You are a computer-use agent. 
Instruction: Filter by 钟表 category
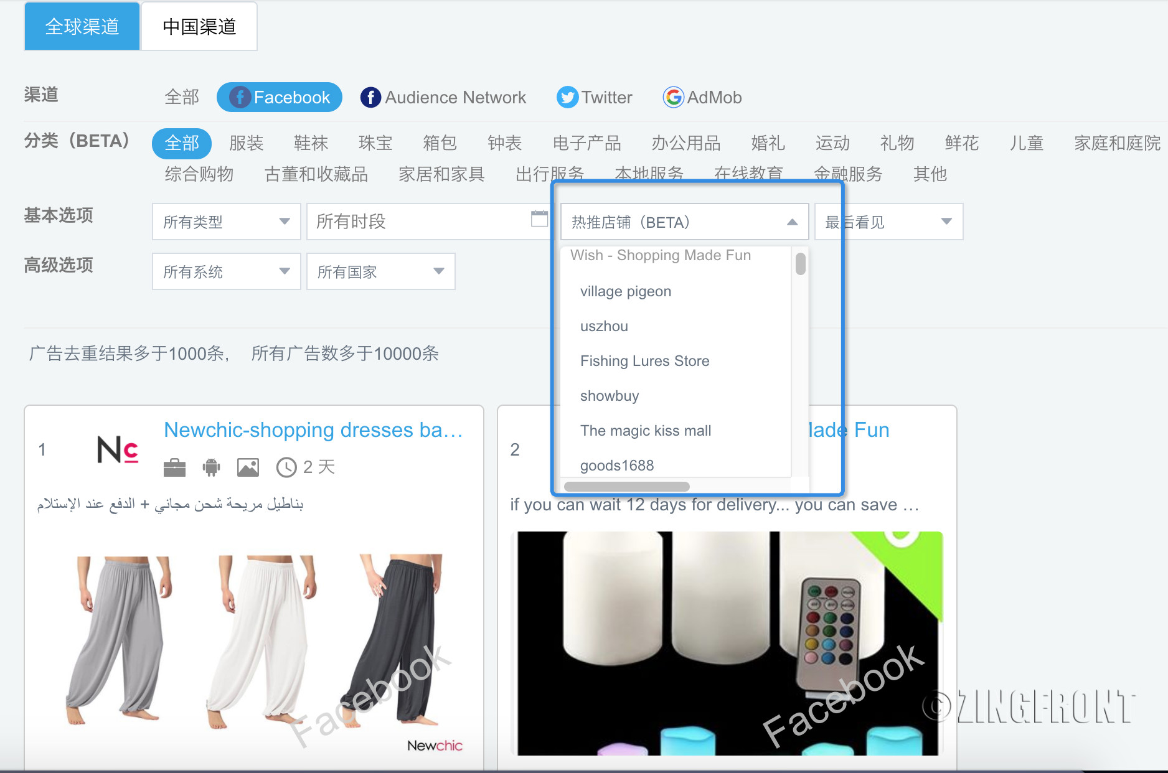click(504, 143)
